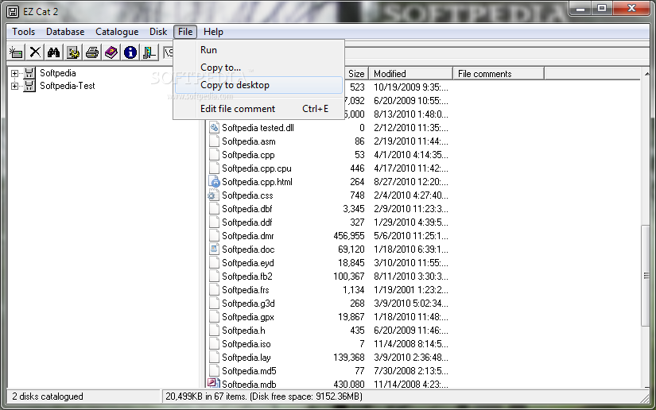This screenshot has height=410, width=656.
Task: Select file Softpedia.lay
Action: coord(246,358)
